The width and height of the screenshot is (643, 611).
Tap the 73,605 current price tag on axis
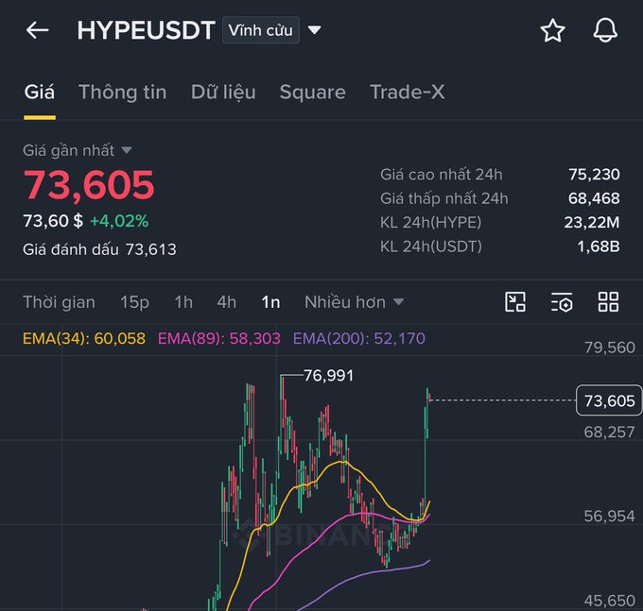click(x=609, y=400)
